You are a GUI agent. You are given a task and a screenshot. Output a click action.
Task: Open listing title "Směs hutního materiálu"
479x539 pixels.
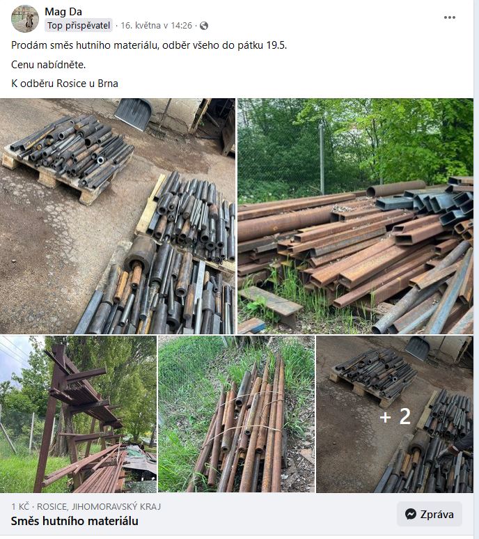point(74,521)
